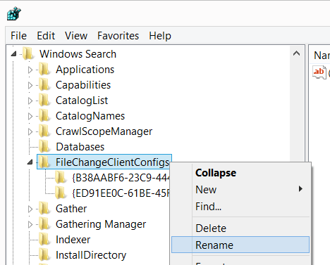Select the FileChangeClientConfigs key label
This screenshot has width=330, height=265.
112,162
